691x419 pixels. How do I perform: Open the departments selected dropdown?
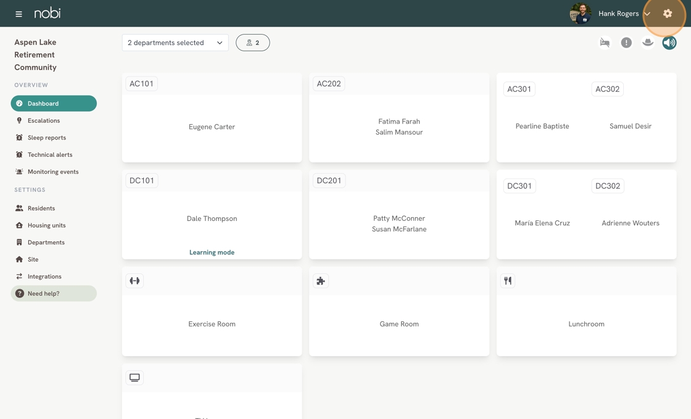[x=175, y=43]
